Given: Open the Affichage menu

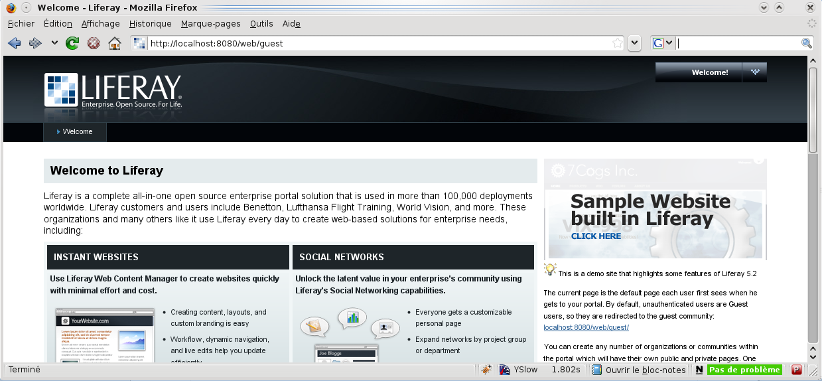Looking at the screenshot, I should [x=101, y=23].
